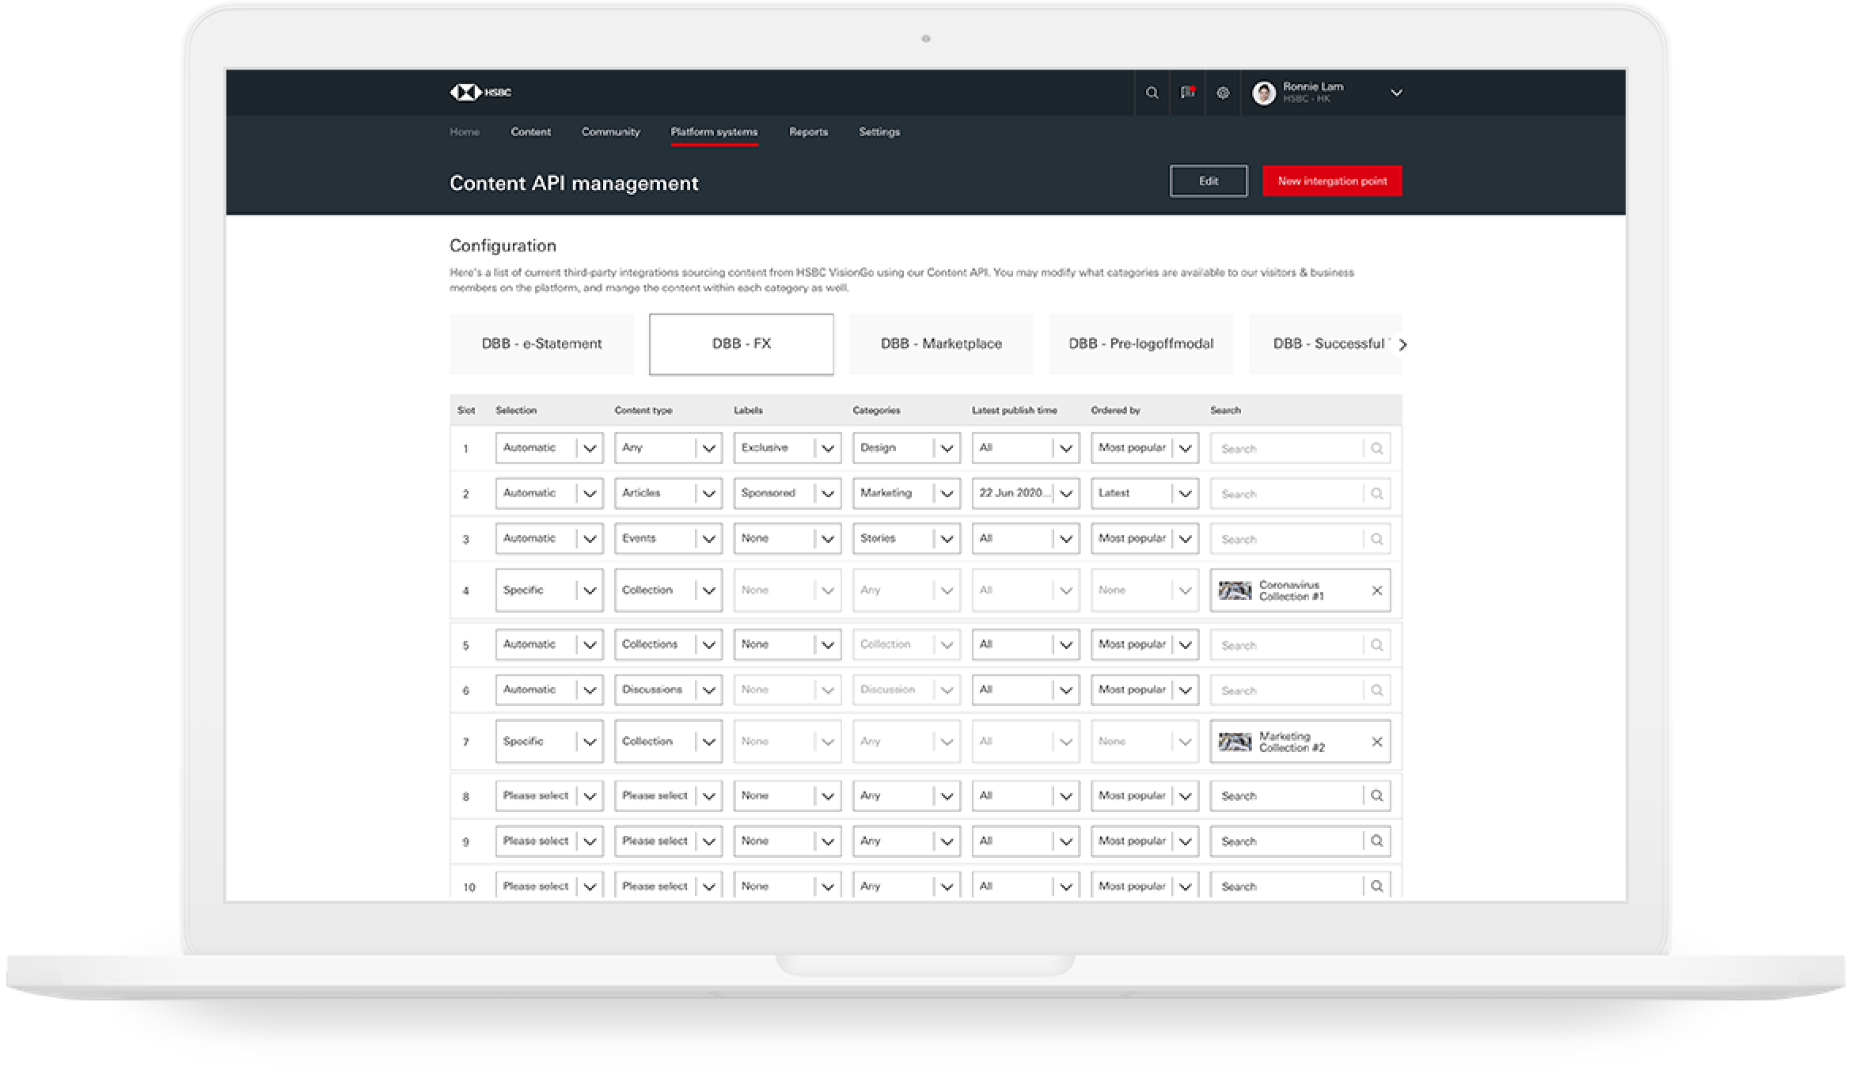Select the DBB - Marketplace tab

(x=941, y=344)
